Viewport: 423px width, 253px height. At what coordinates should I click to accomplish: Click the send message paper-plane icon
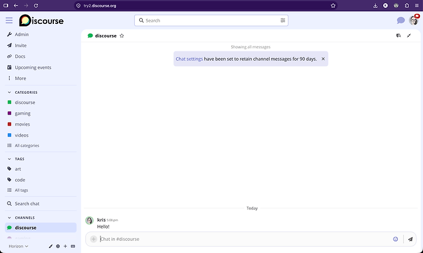pyautogui.click(x=410, y=239)
